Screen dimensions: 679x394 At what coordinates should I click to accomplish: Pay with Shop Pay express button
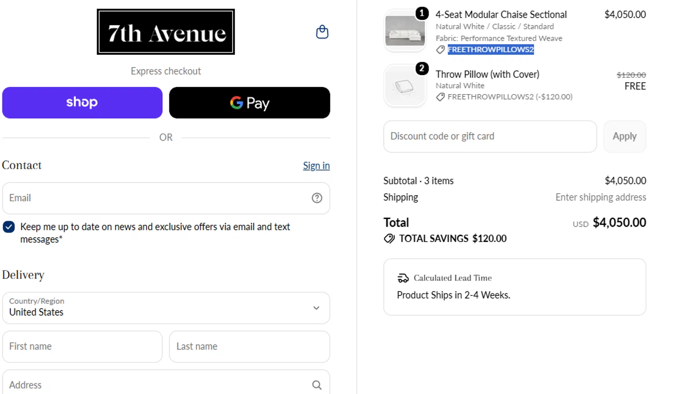(x=82, y=103)
